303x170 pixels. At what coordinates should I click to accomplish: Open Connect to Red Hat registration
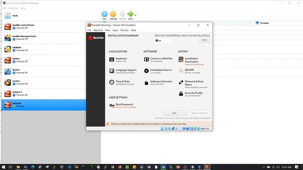[x=158, y=59]
